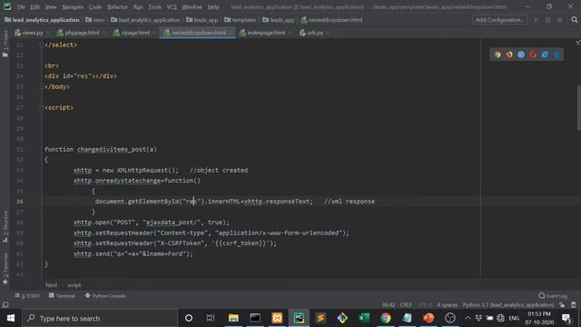Collapse the script tag fold marker

click(41, 107)
